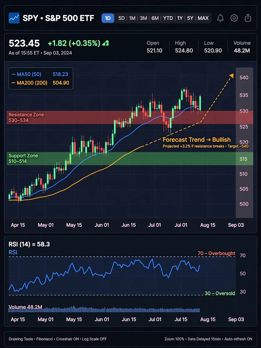Click Apr 15 on price chart axis
Image resolution: width=261 pixels, height=348 pixels.
(18, 225)
